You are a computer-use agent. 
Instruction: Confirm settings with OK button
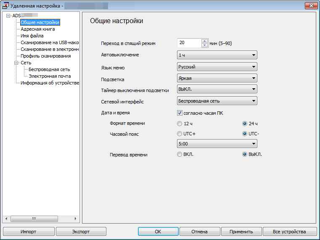(x=158, y=232)
